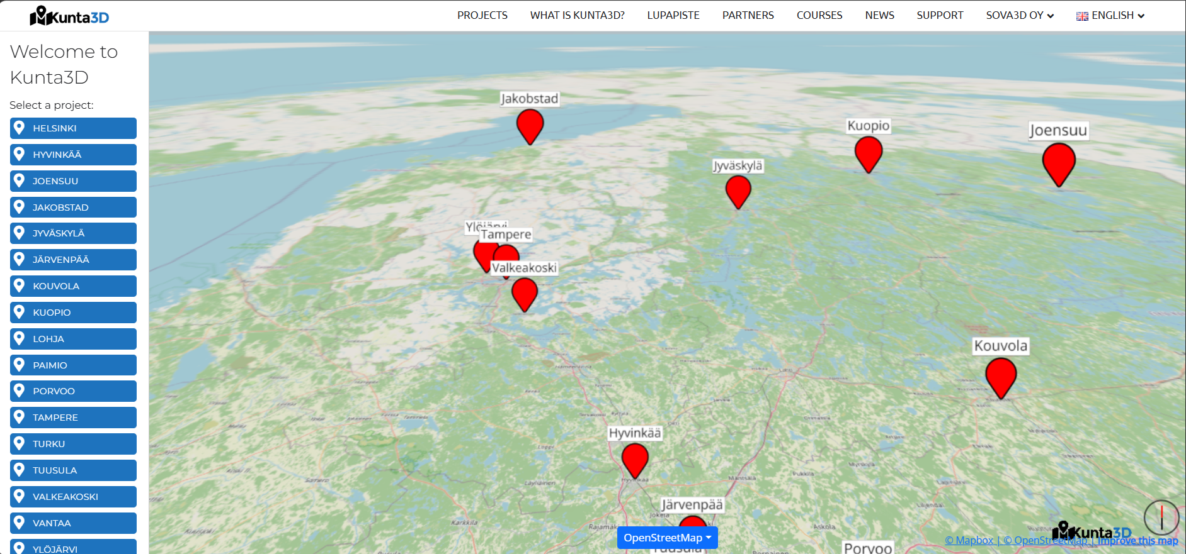1186x554 pixels.
Task: Click the UK flag language icon
Action: (x=1082, y=16)
